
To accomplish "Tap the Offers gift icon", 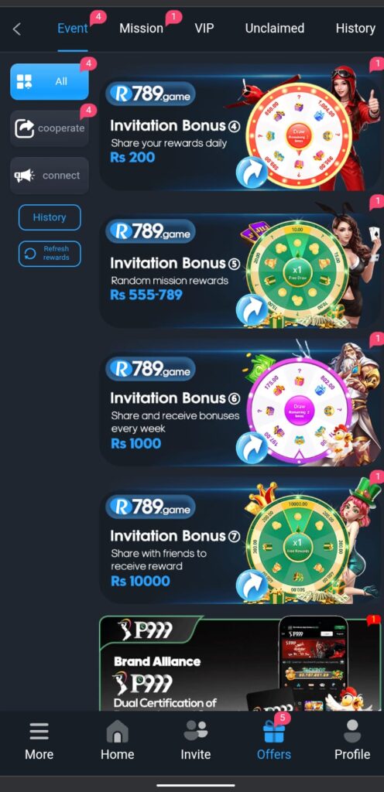I will [274, 731].
